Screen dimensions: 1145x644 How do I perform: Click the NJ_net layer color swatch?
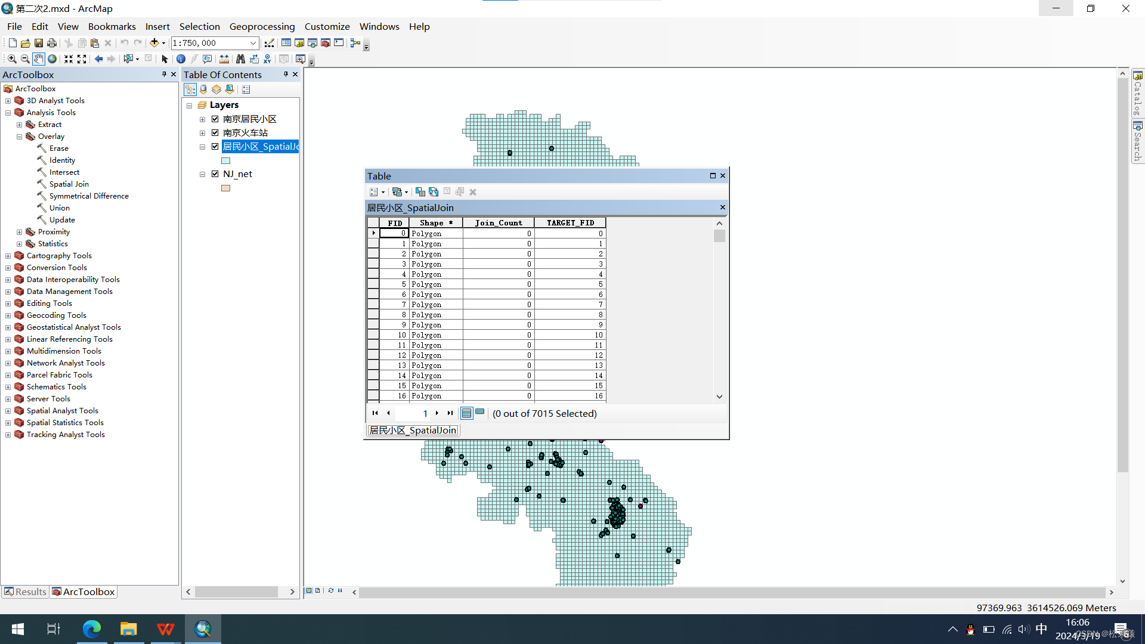point(225,188)
